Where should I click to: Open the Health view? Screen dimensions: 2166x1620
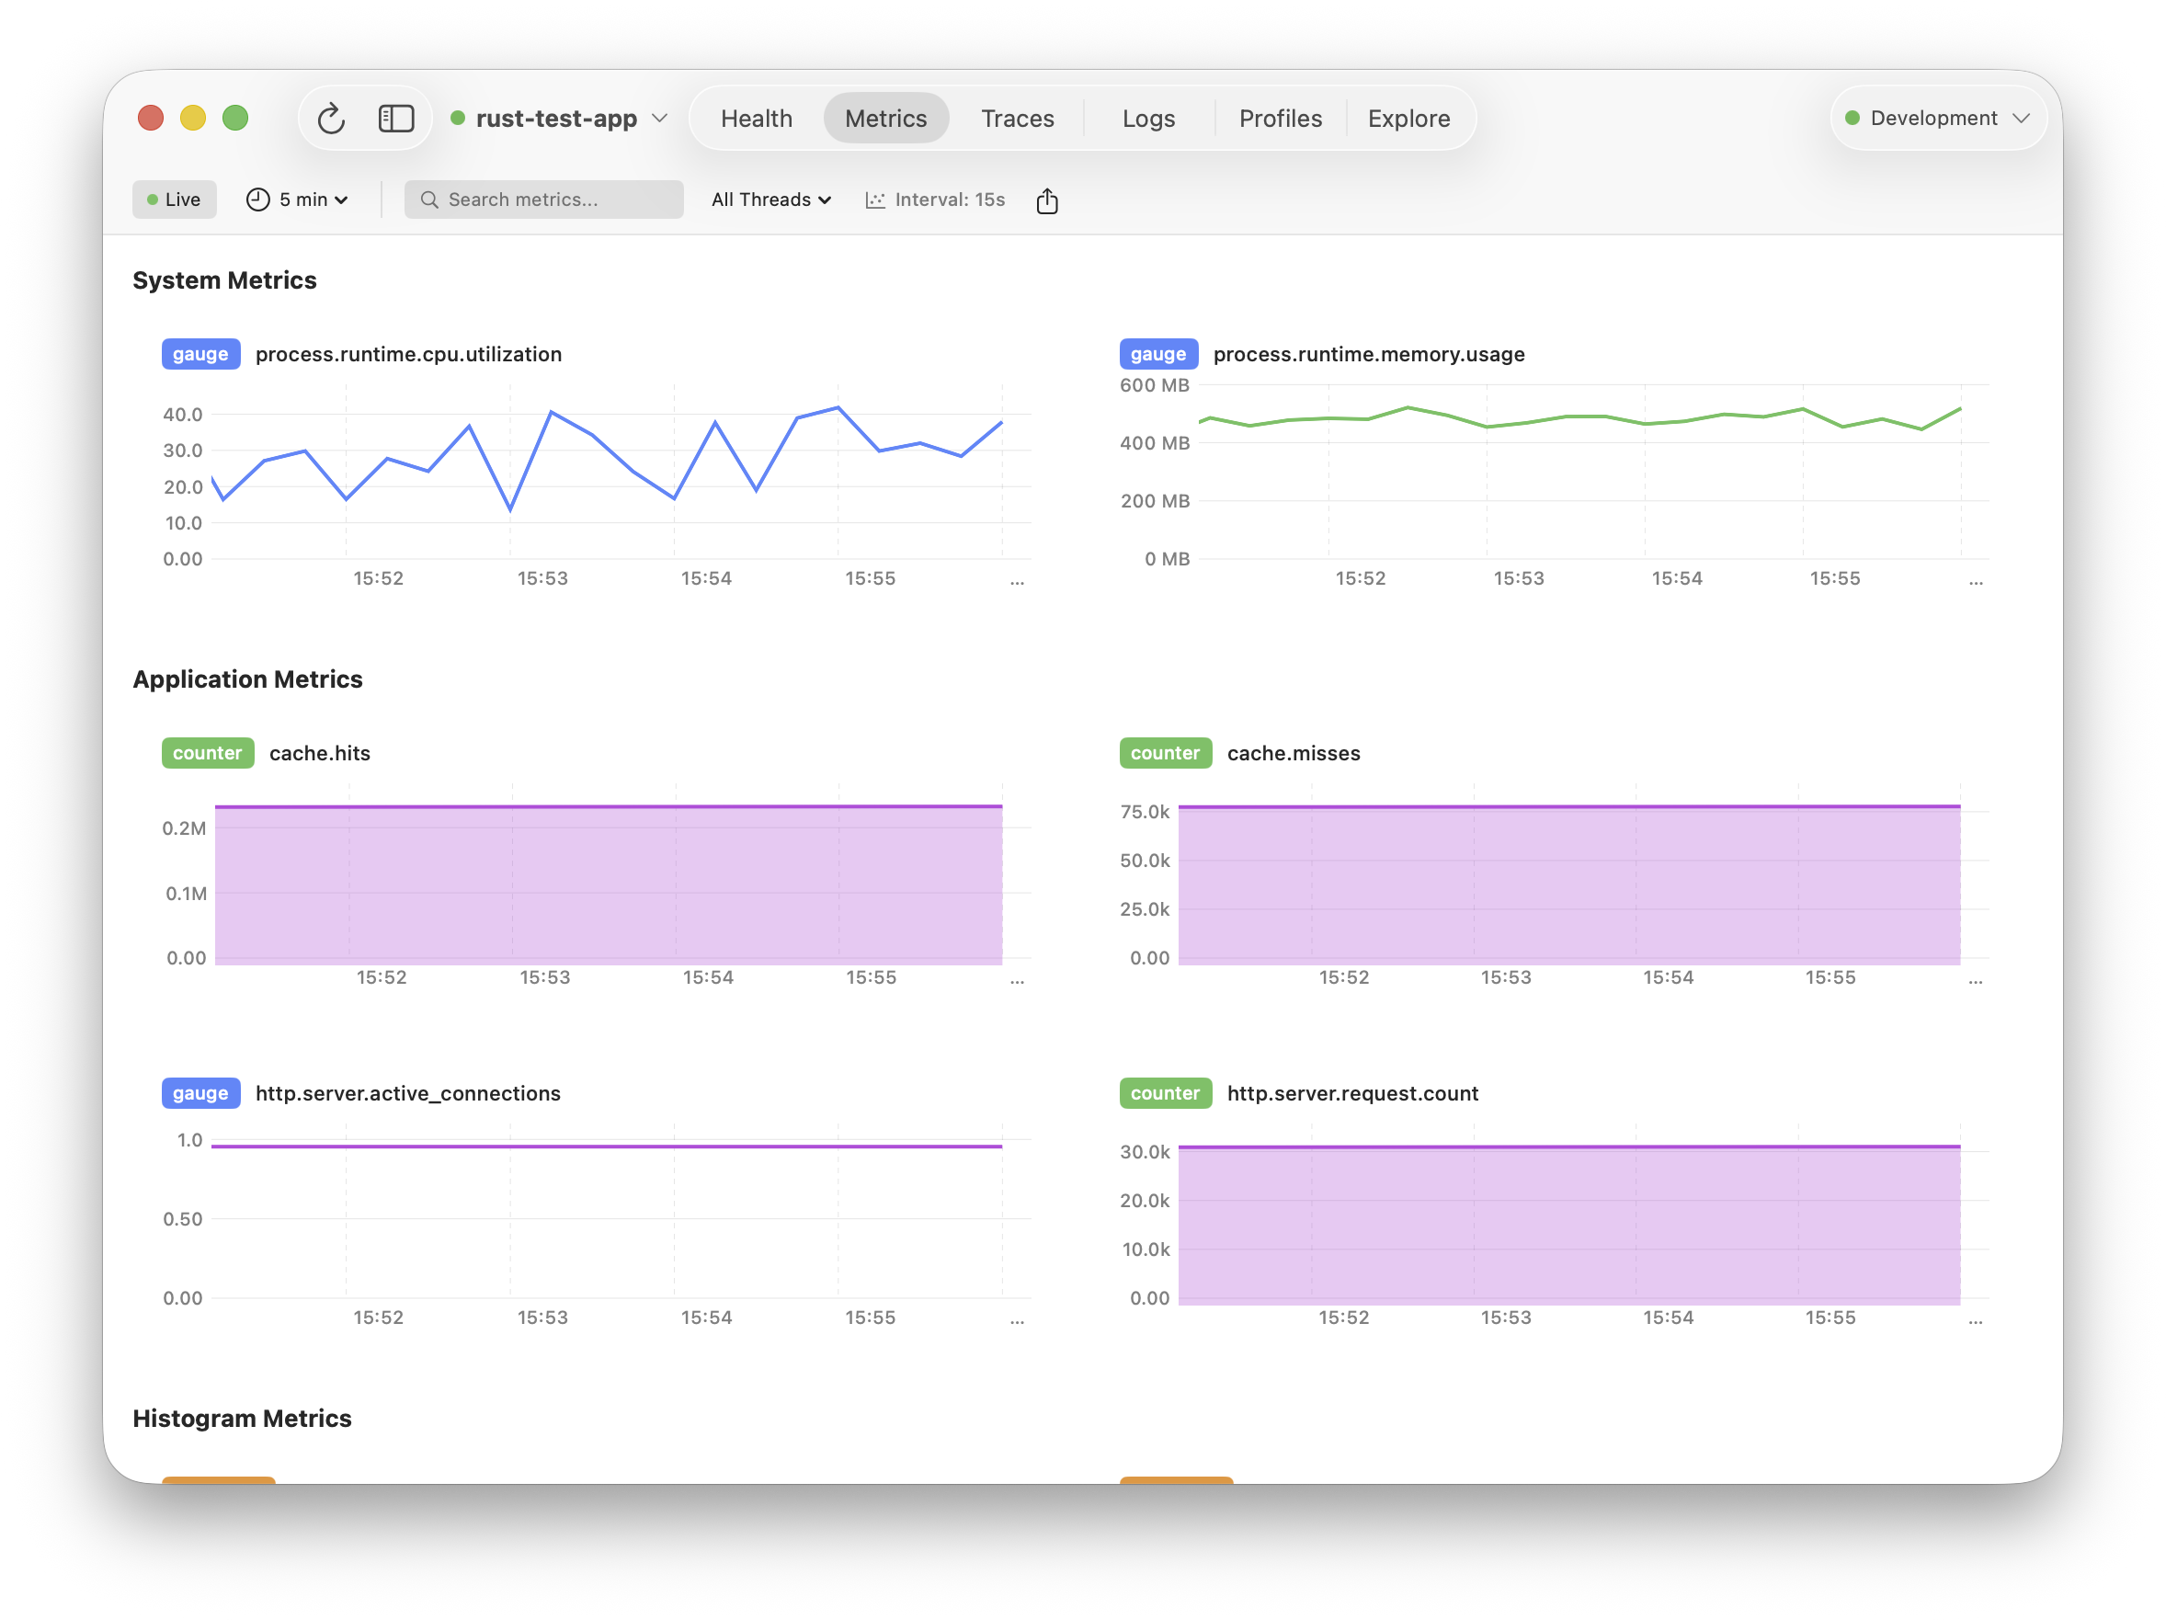click(x=756, y=118)
